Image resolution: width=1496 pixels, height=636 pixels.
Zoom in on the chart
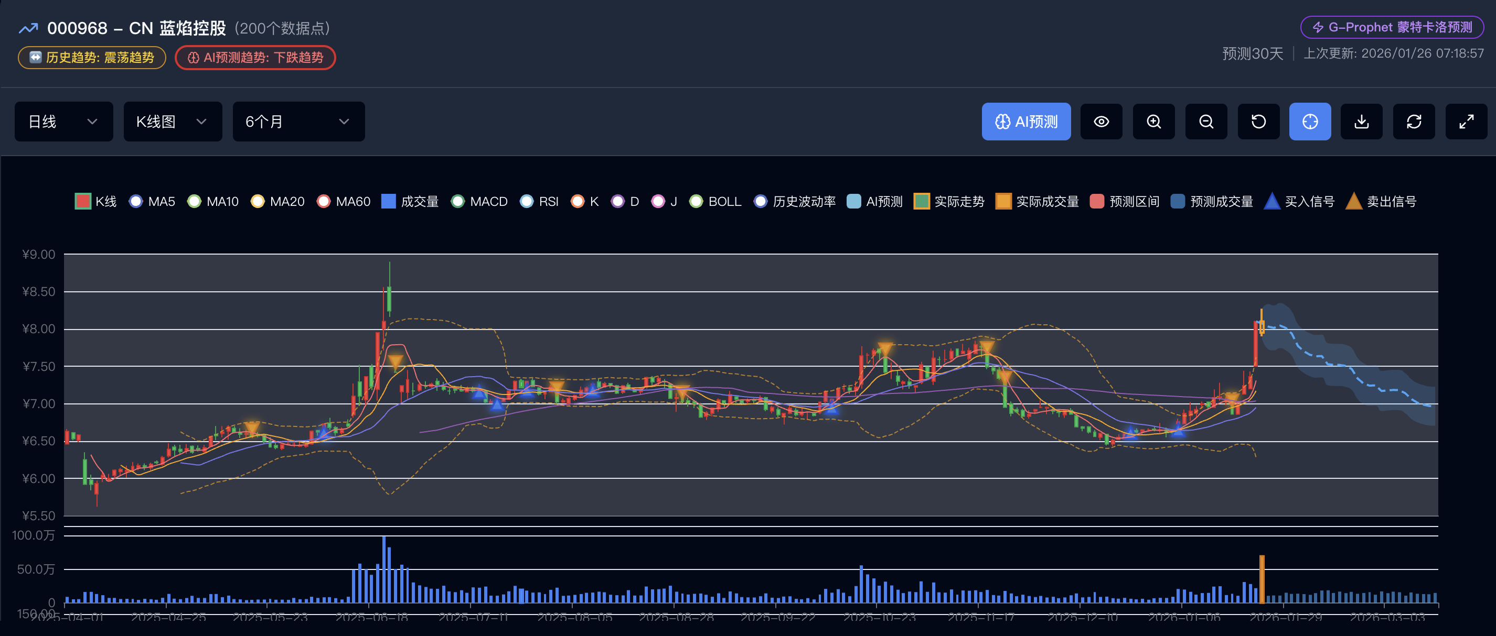pyautogui.click(x=1153, y=122)
